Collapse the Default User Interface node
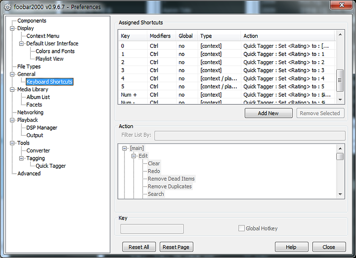 21,43
